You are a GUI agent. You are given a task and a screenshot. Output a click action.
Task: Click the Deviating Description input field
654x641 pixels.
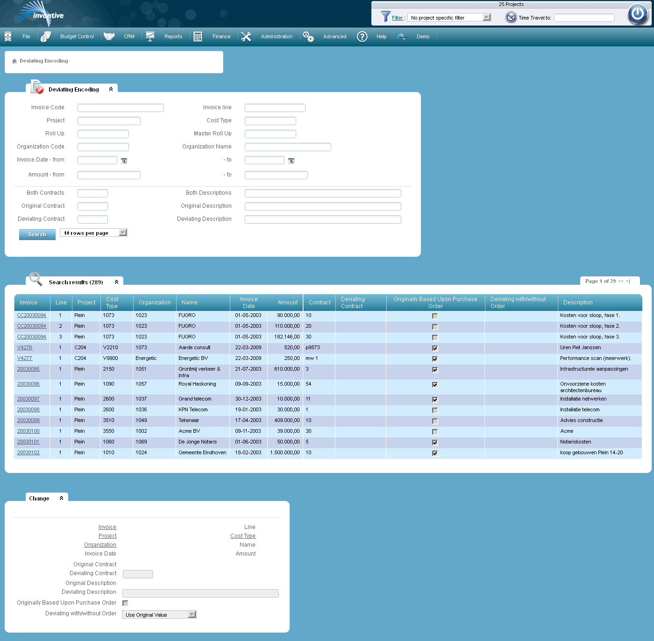tap(322, 219)
